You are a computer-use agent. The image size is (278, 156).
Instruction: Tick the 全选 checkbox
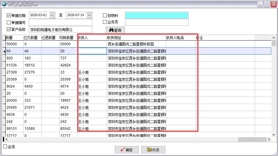(5, 146)
